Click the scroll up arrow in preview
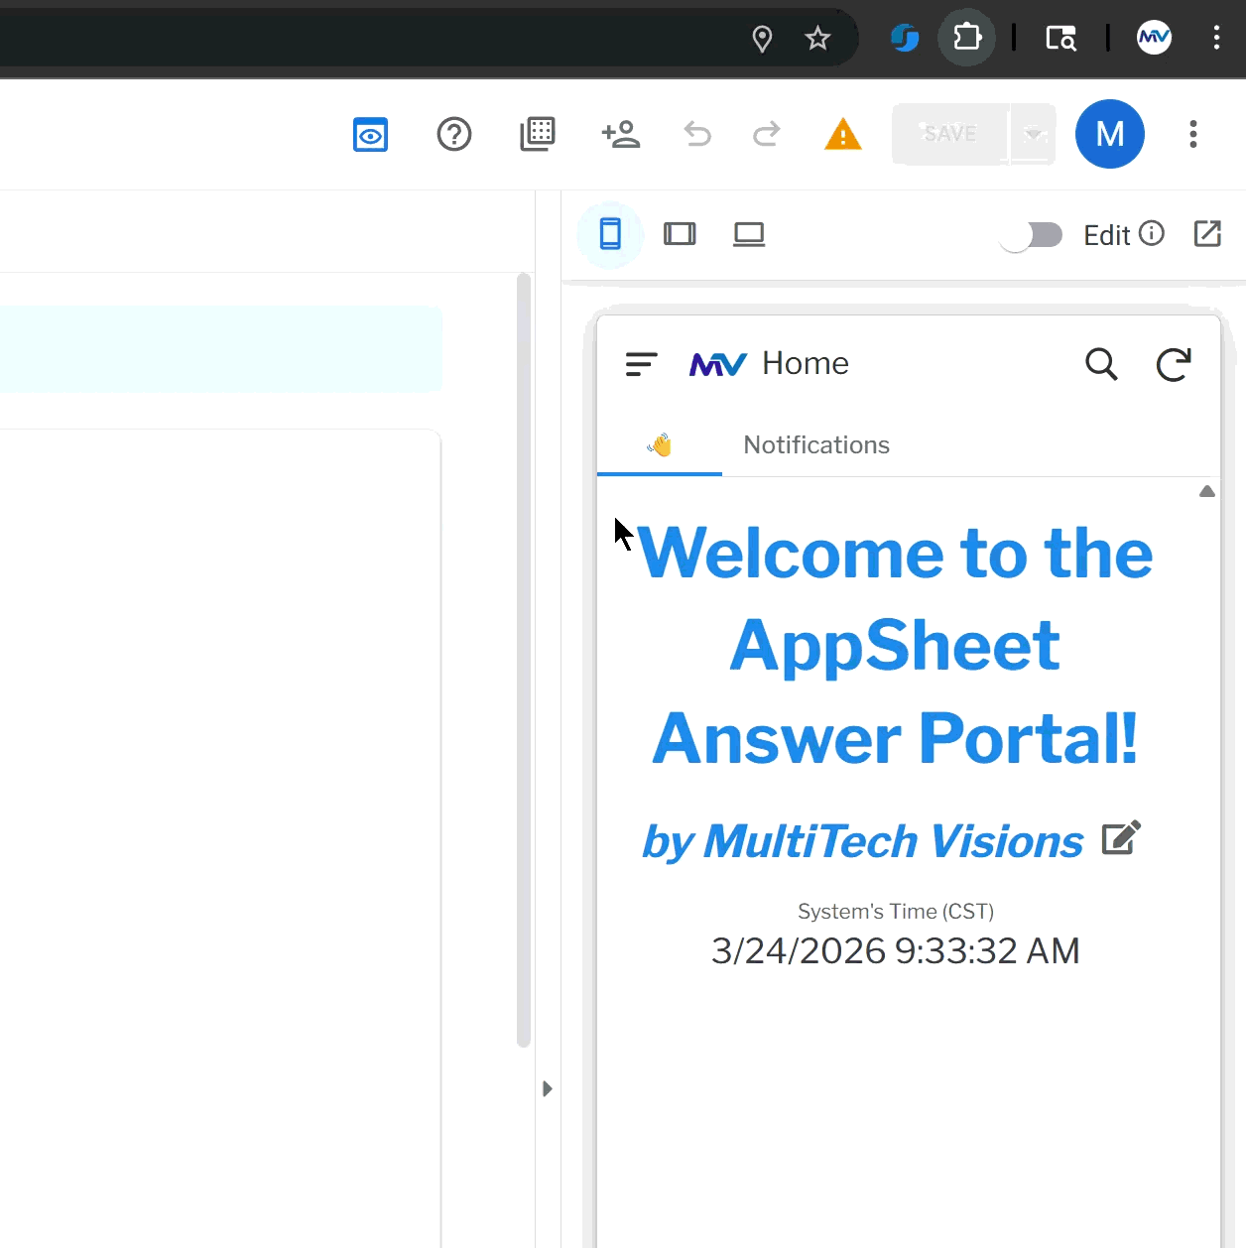 [x=1207, y=491]
